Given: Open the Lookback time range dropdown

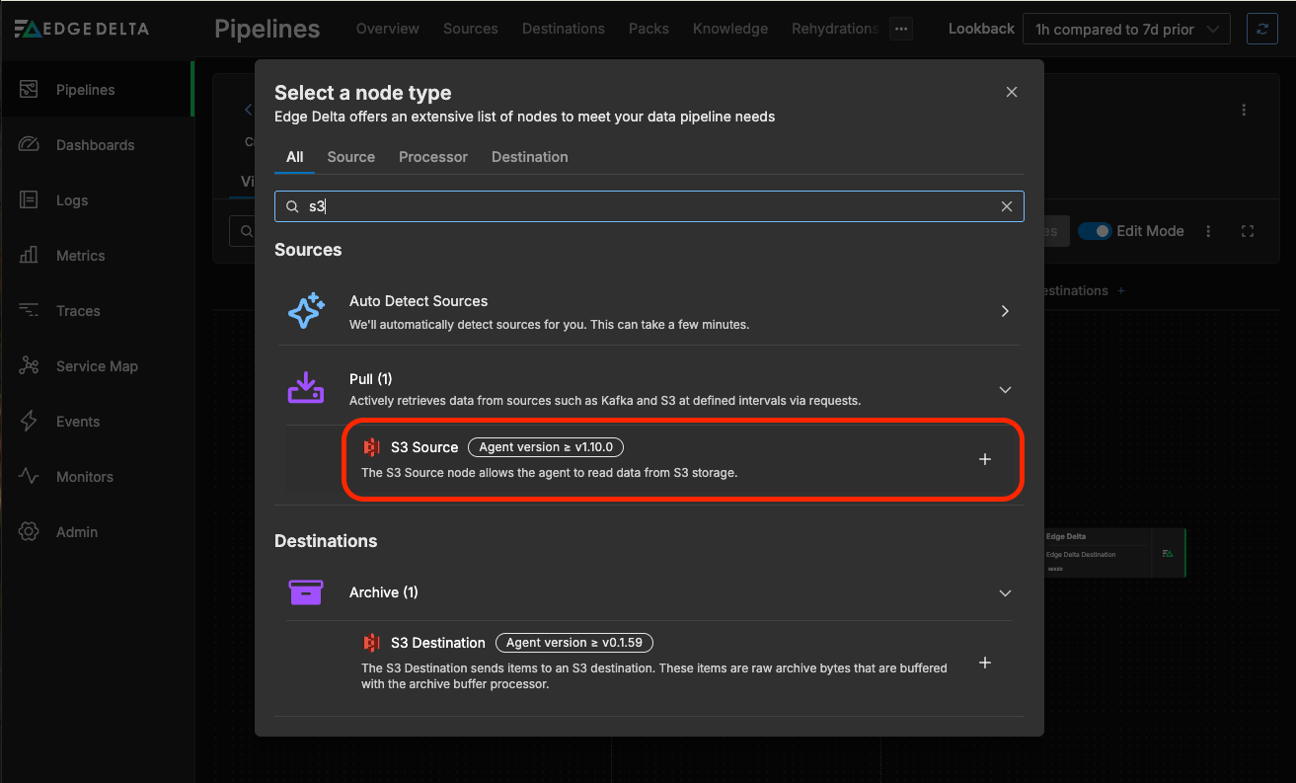Looking at the screenshot, I should pos(1125,30).
